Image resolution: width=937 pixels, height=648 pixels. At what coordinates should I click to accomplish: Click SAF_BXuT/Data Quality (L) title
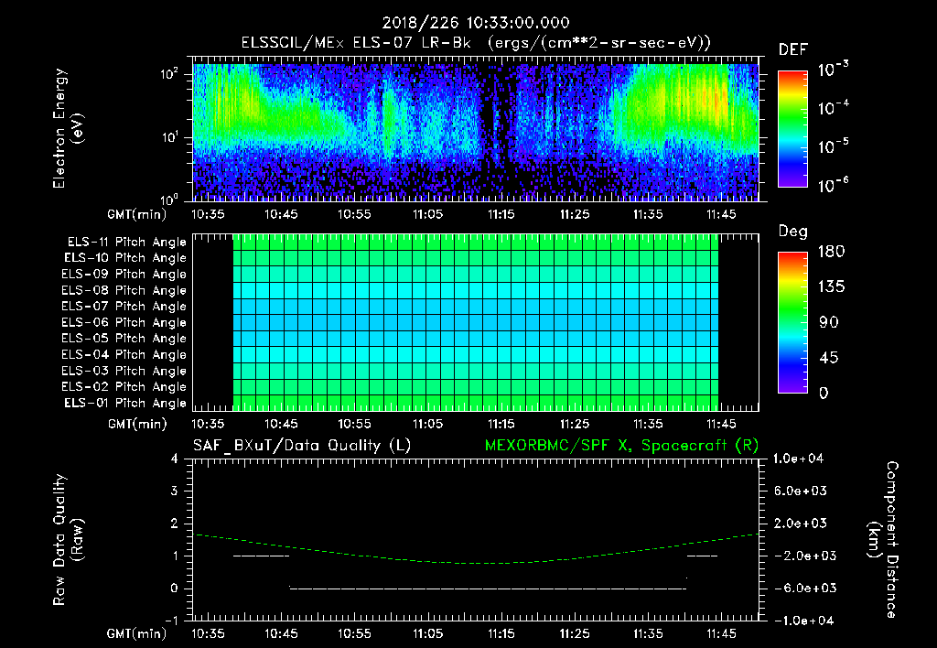302,446
